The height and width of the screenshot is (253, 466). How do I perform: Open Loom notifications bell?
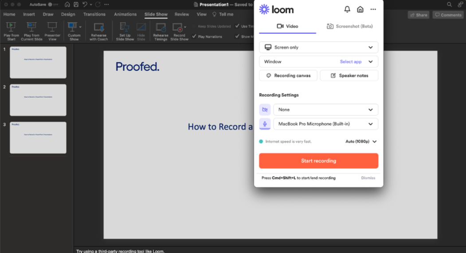[347, 9]
